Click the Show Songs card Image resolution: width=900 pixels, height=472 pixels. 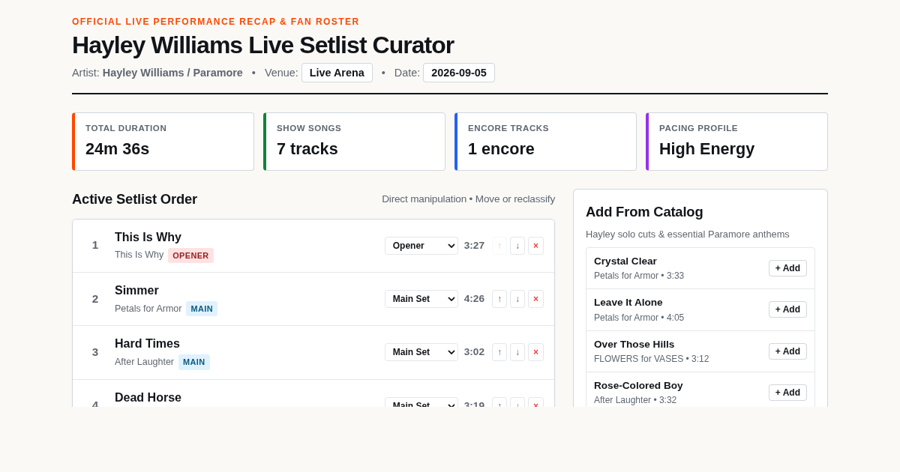pyautogui.click(x=354, y=142)
